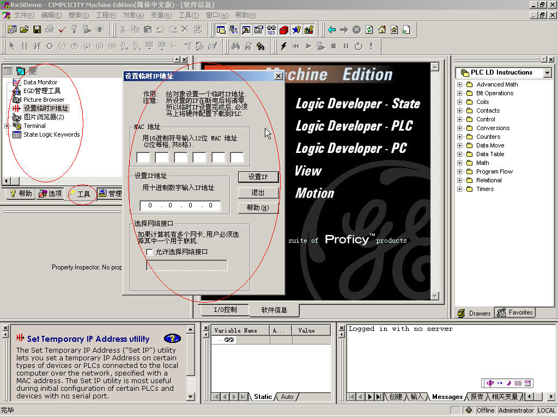This screenshot has width=558, height=418.
Task: Toggle the Navigator window icon
Action: coord(221,30)
